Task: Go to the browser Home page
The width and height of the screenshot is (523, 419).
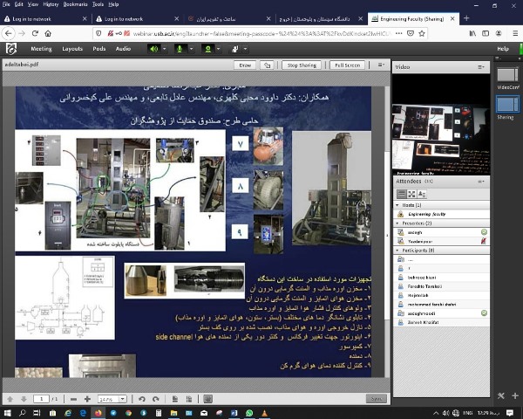Action: pos(48,33)
